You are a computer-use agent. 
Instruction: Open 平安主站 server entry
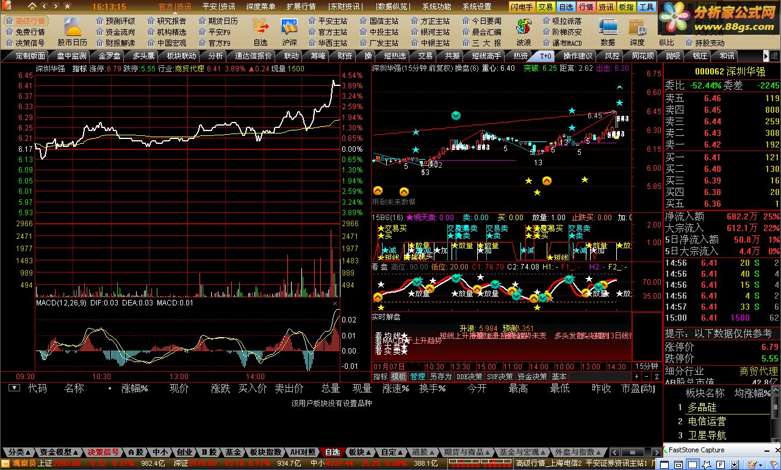(x=328, y=21)
